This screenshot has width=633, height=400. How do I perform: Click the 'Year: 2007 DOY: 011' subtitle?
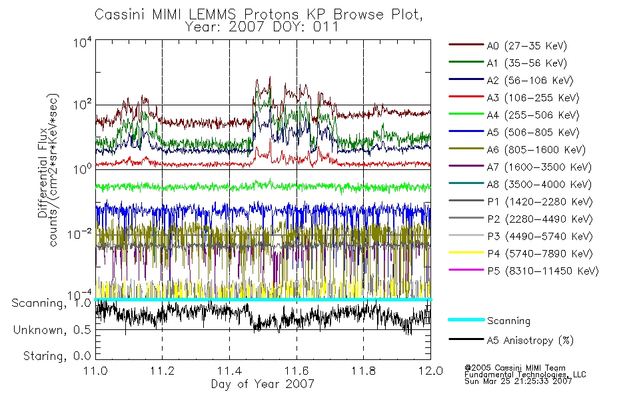pos(262,27)
